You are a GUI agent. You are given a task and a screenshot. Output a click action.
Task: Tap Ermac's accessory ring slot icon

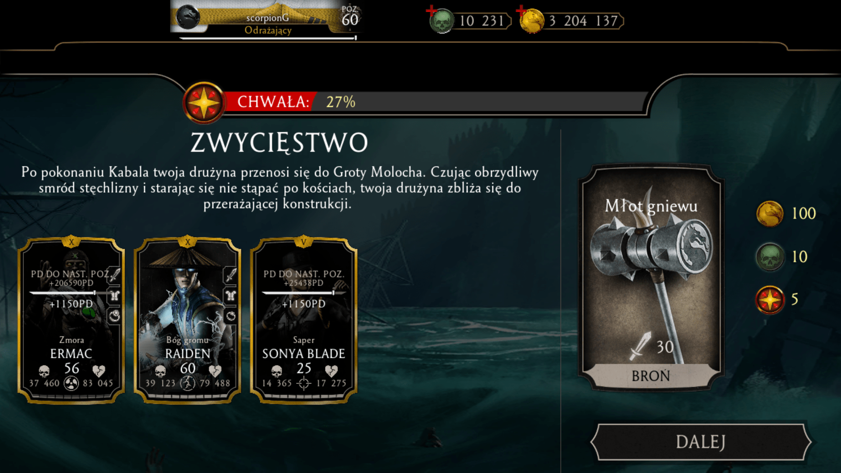(115, 316)
